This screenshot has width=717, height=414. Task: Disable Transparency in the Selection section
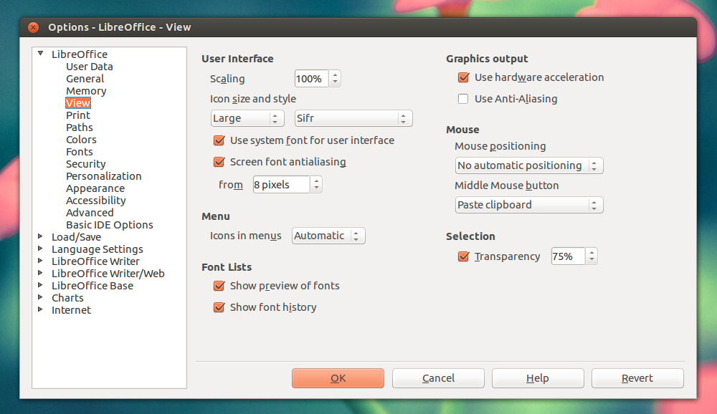tap(463, 256)
